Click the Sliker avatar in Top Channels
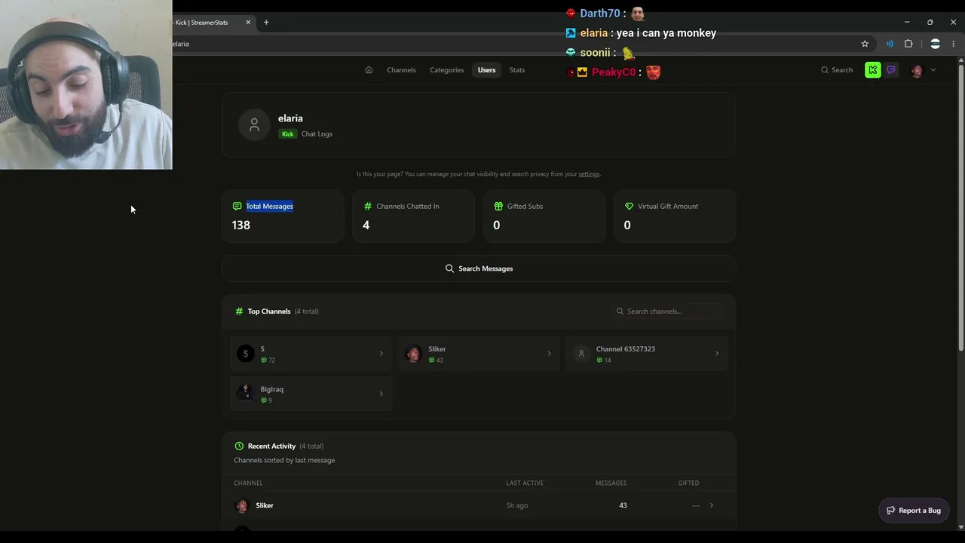 coord(414,354)
